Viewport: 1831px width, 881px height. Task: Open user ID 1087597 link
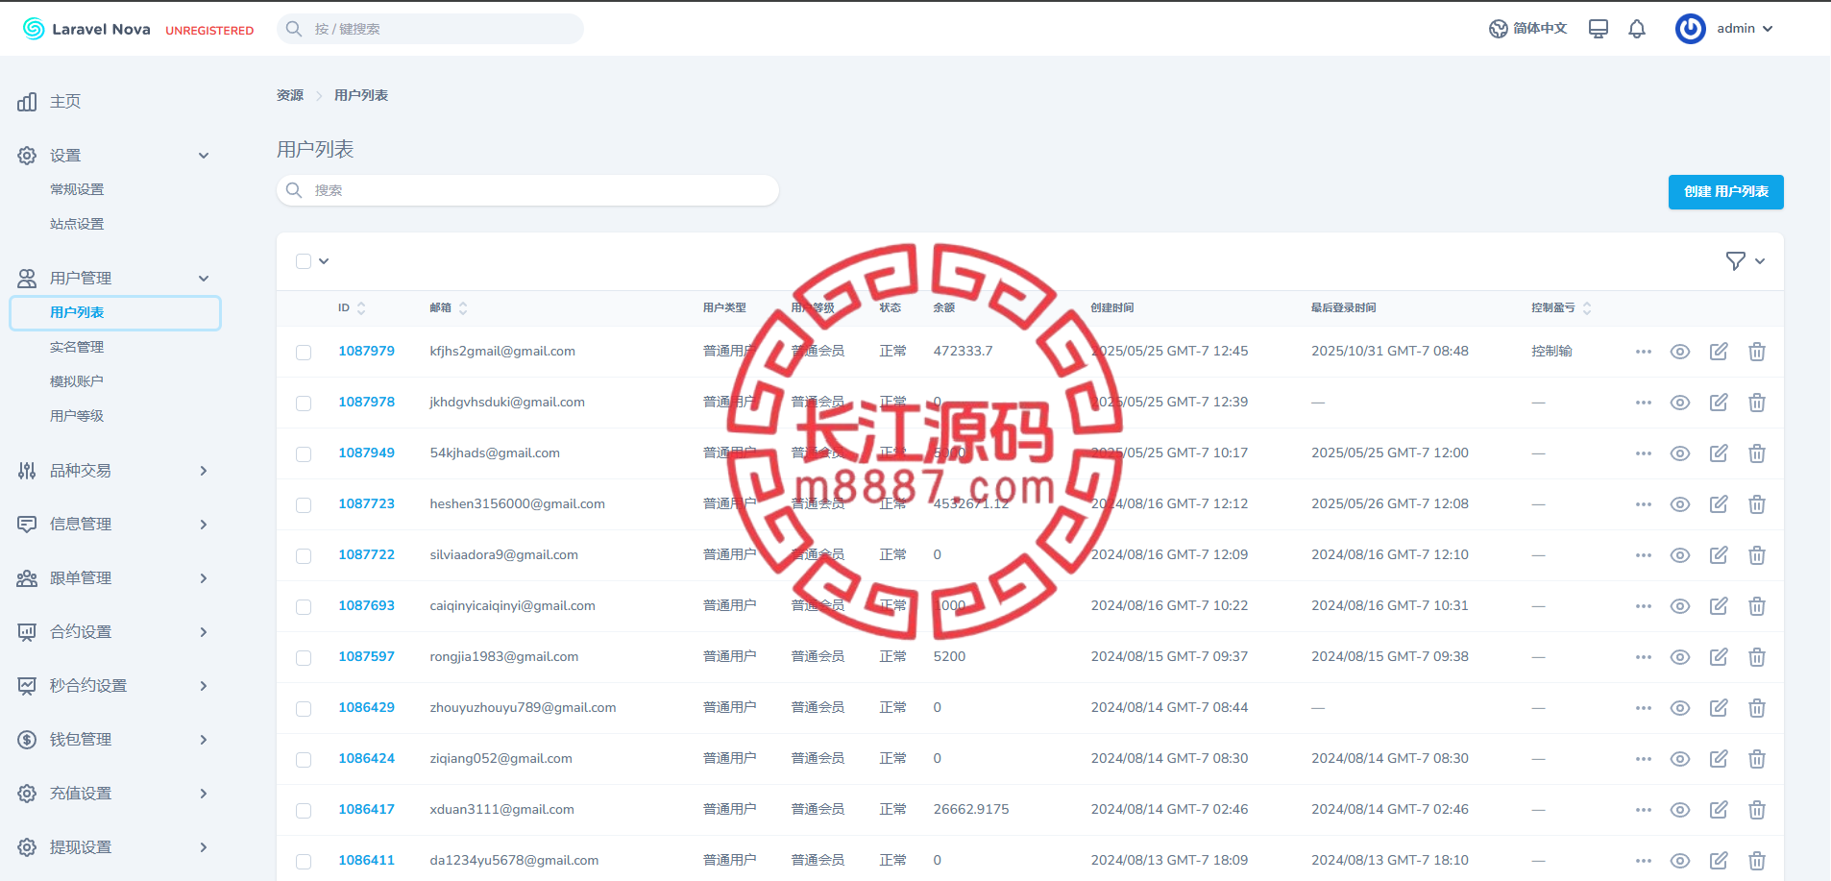coord(366,657)
